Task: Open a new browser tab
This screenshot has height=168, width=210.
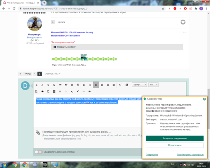Action: point(44,3)
